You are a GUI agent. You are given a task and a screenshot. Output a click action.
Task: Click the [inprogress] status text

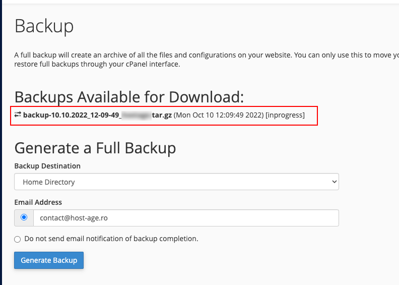pos(285,115)
